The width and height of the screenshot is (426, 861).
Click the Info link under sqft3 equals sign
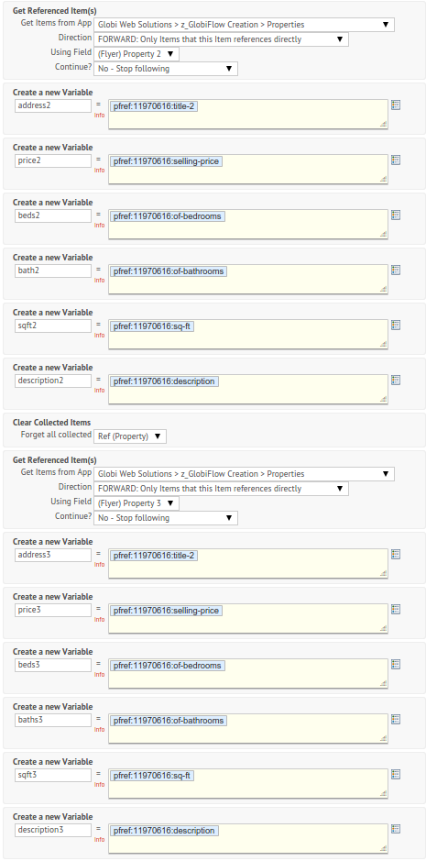[99, 784]
